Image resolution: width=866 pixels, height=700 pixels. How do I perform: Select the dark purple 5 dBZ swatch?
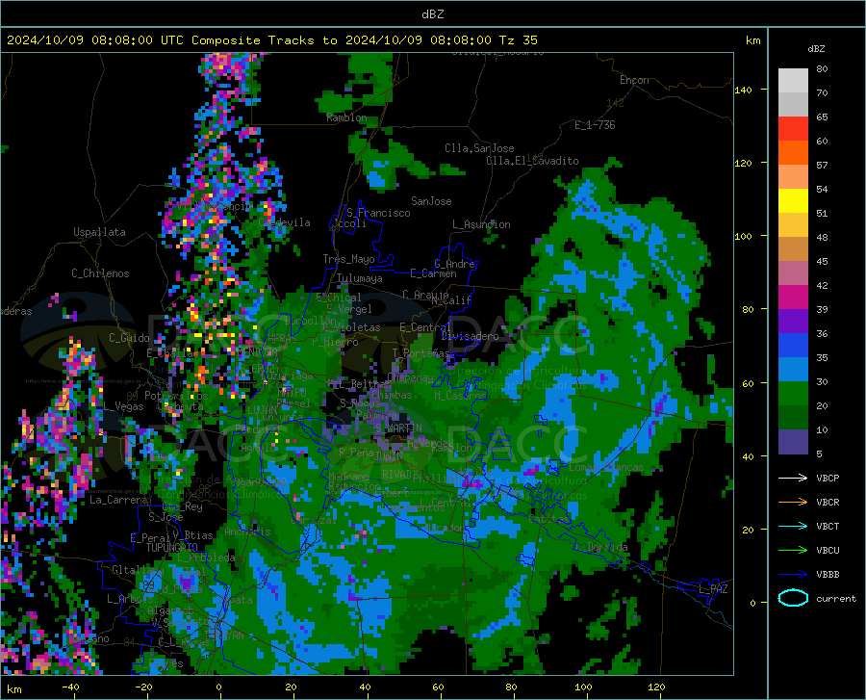[793, 442]
